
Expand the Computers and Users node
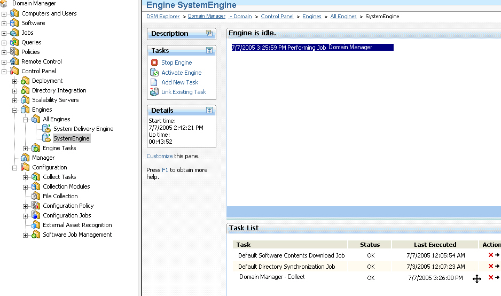coord(4,14)
